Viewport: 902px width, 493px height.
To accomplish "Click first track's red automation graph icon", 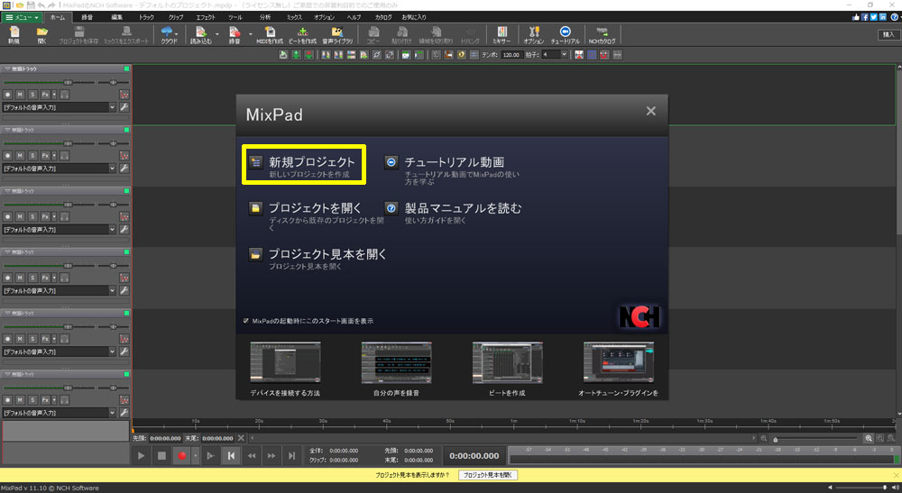I will (124, 95).
